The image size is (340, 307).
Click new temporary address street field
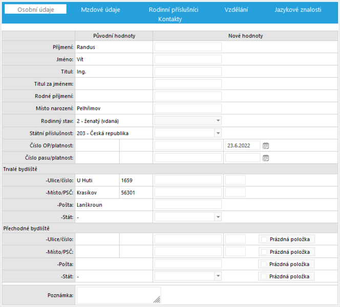[188, 239]
